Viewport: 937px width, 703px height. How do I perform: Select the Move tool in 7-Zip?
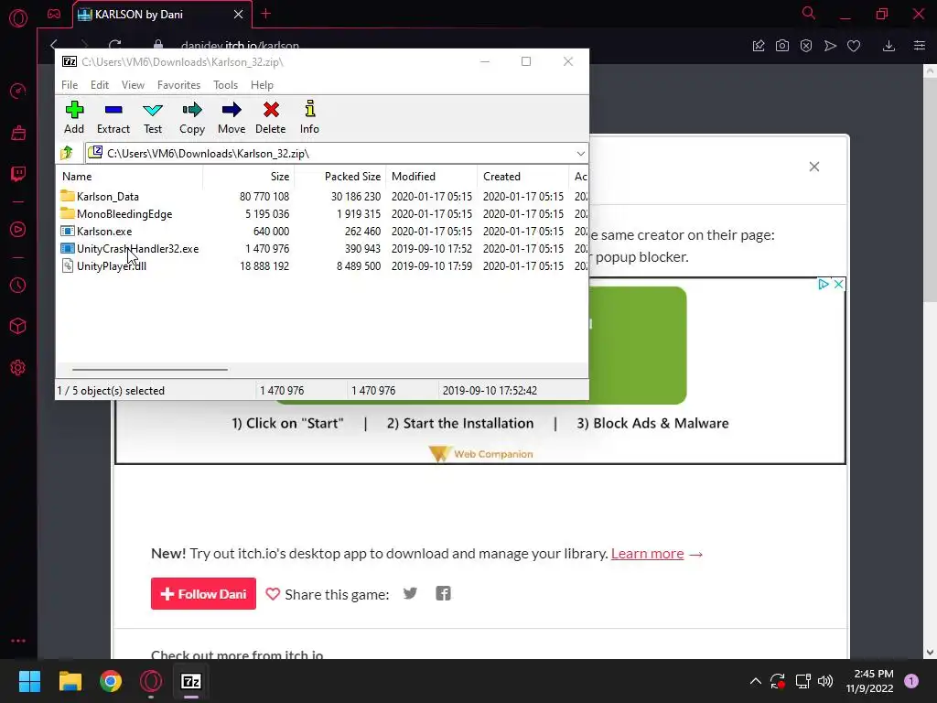[x=232, y=117]
